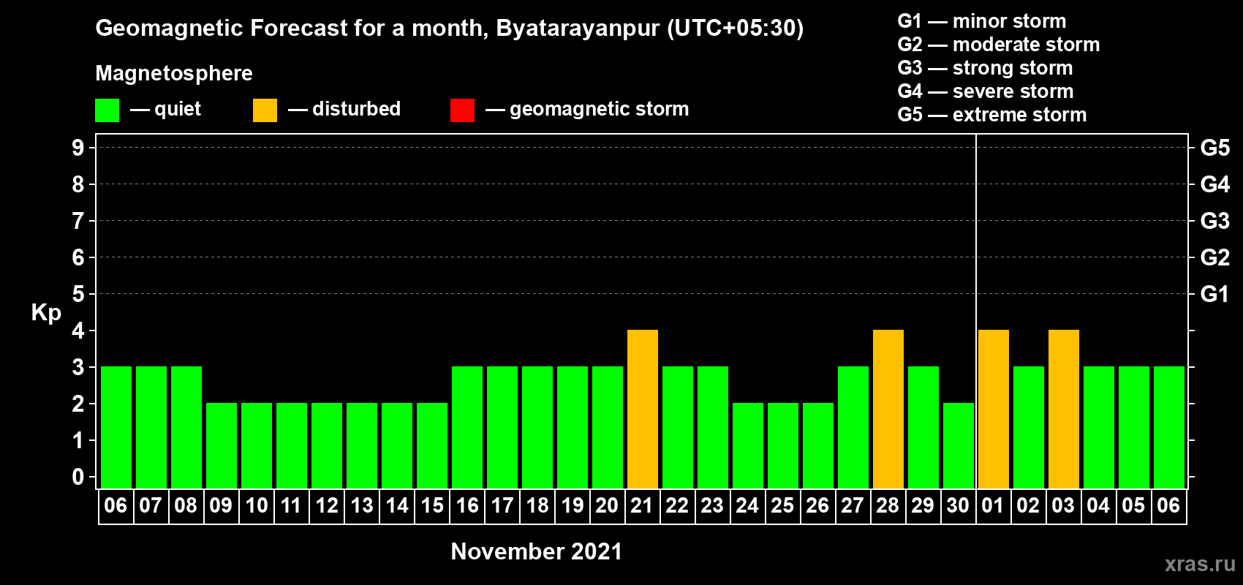The image size is (1243, 585).
Task: Click the G1 scale label on right axis
Action: 1215,294
